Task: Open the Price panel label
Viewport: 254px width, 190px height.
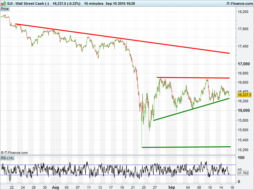Action: (5, 9)
